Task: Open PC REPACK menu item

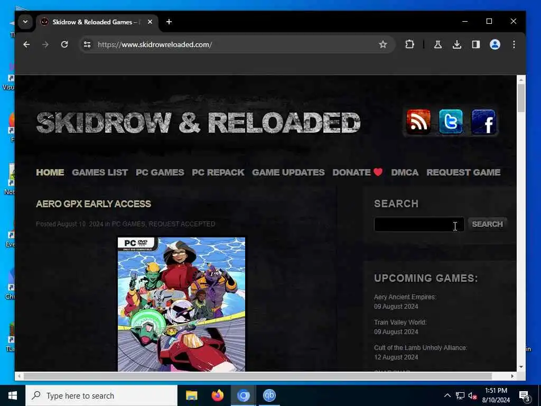Action: 218,172
